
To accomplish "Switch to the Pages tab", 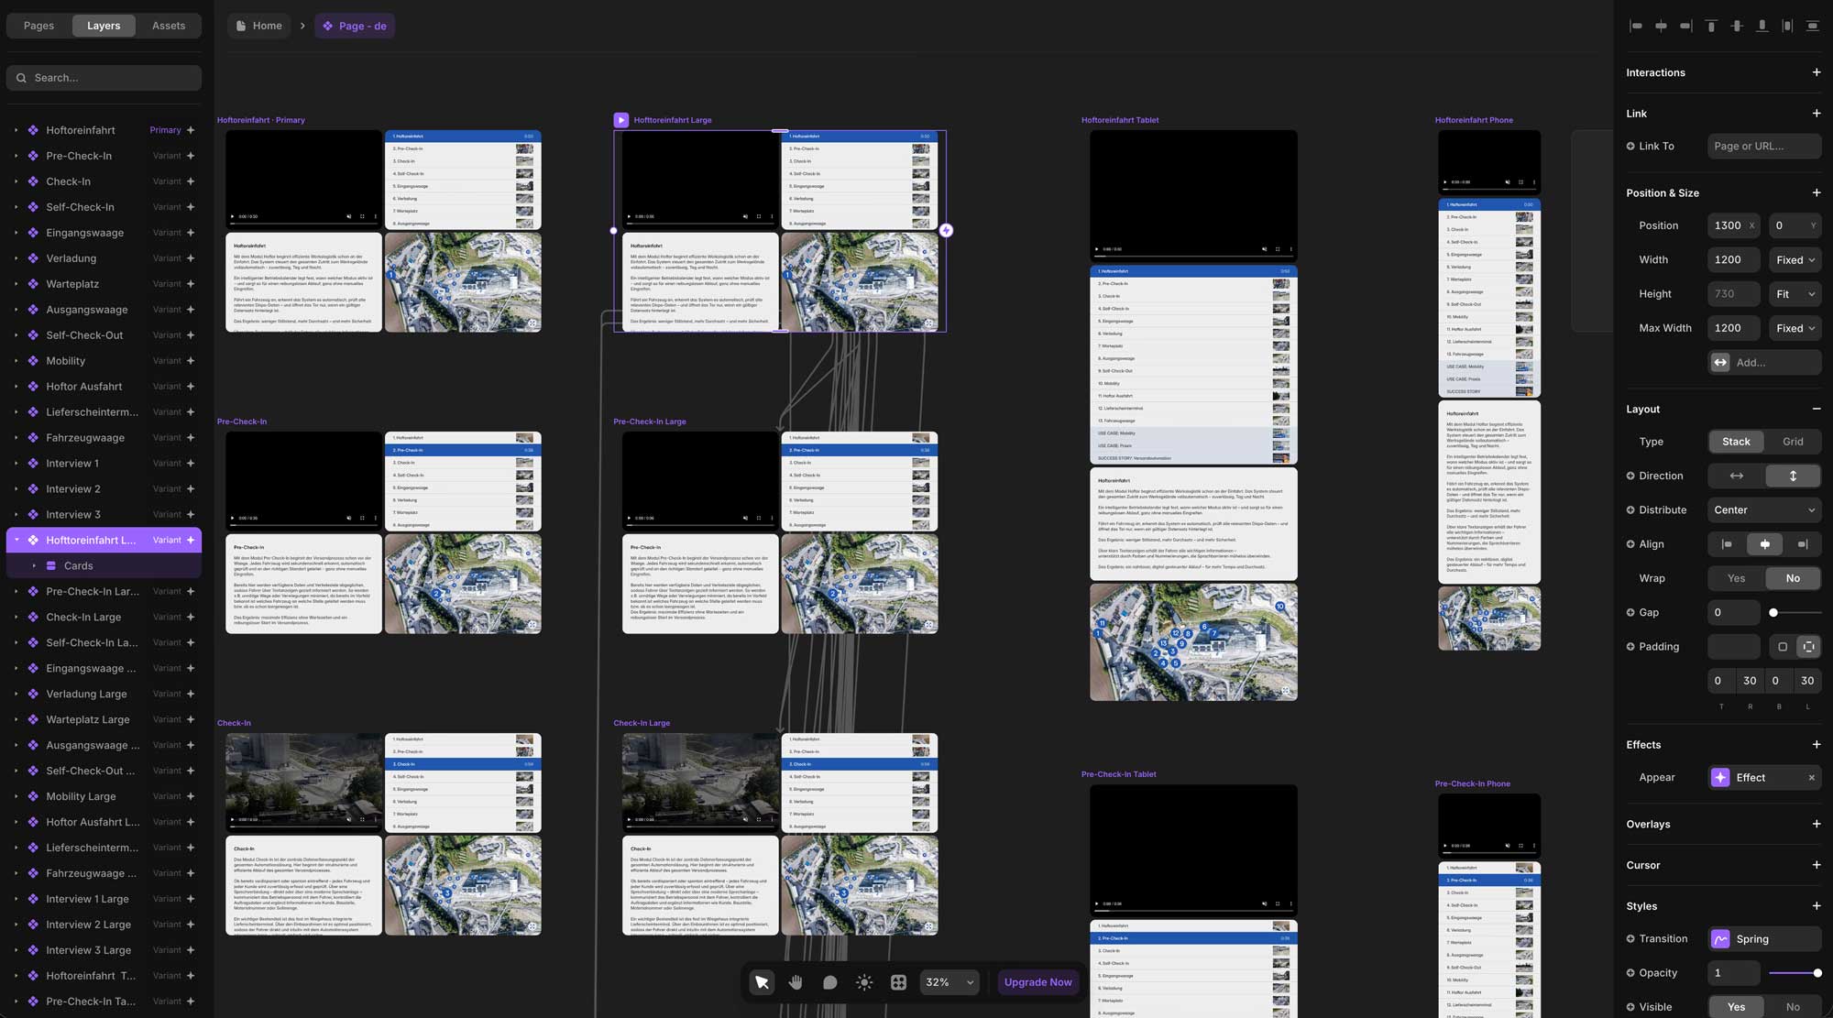I will click(38, 26).
